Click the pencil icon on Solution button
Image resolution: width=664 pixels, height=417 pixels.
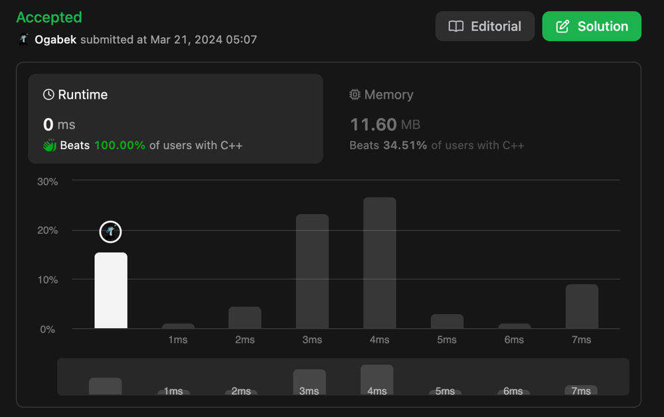click(562, 27)
